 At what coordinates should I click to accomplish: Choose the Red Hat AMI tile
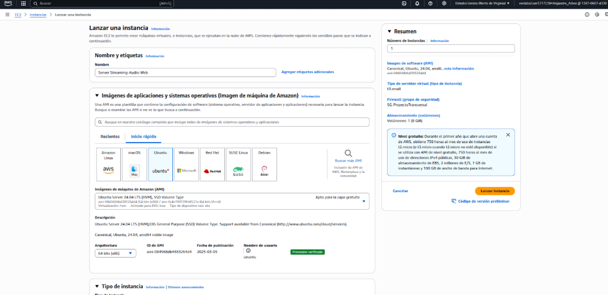click(212, 164)
